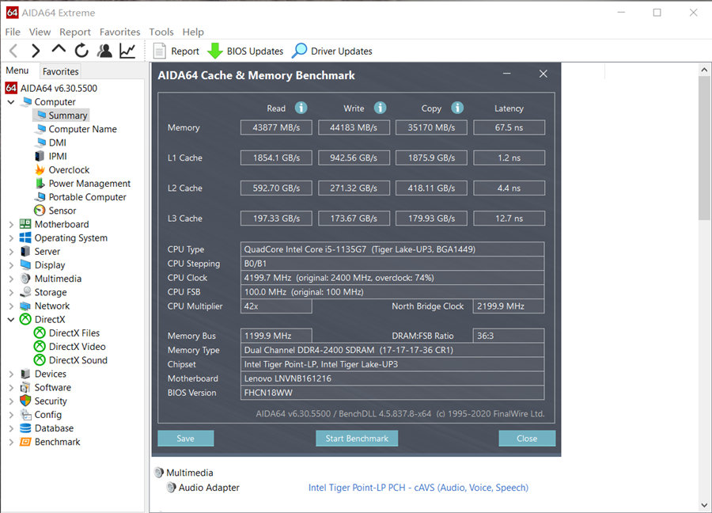Image resolution: width=712 pixels, height=513 pixels.
Task: Open the Help menu
Action: [193, 32]
